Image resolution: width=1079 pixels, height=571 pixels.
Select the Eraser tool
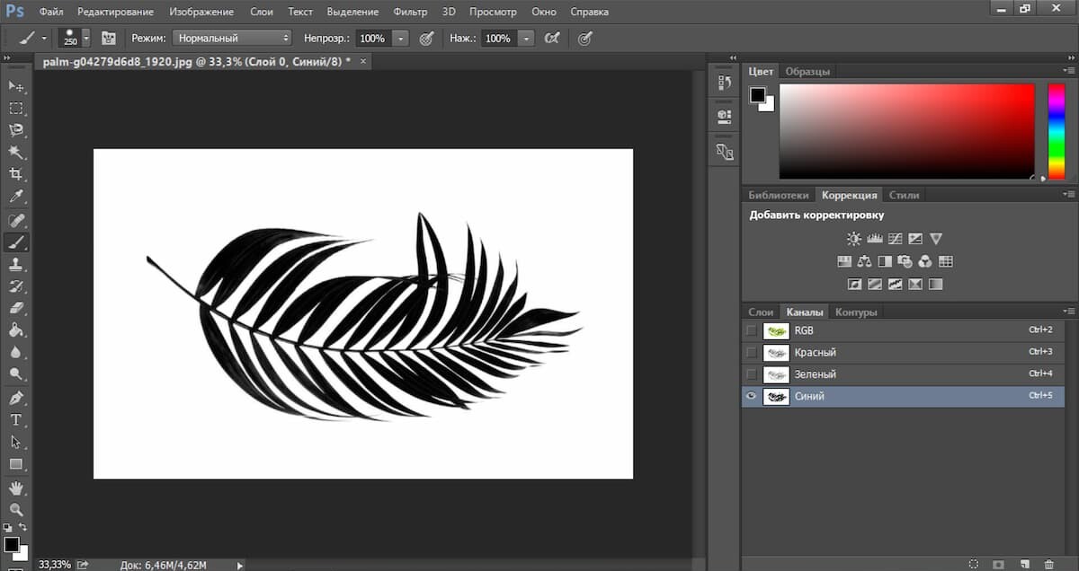(x=15, y=308)
